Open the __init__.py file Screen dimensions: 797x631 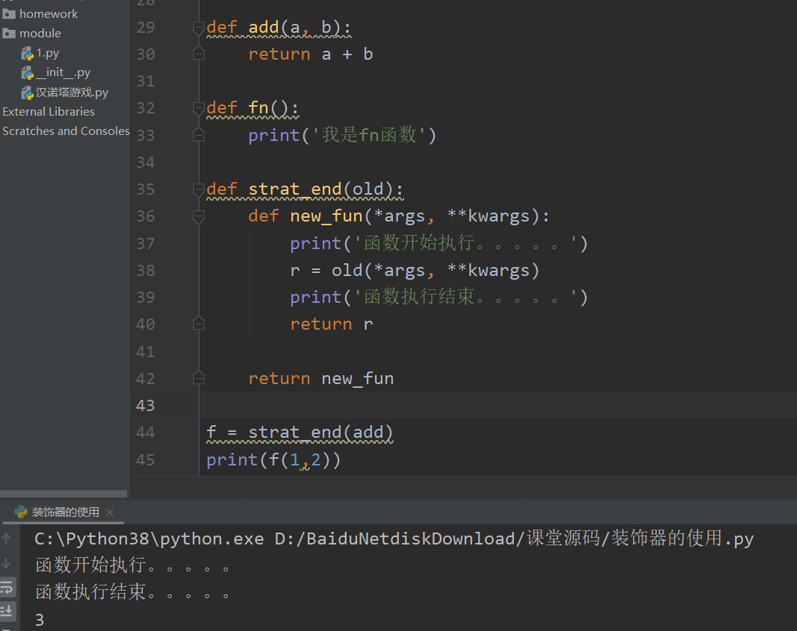[x=63, y=72]
